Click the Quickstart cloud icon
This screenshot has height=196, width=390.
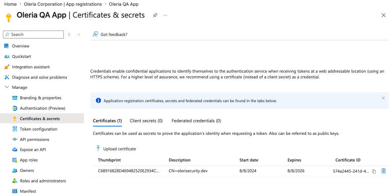coord(7,56)
